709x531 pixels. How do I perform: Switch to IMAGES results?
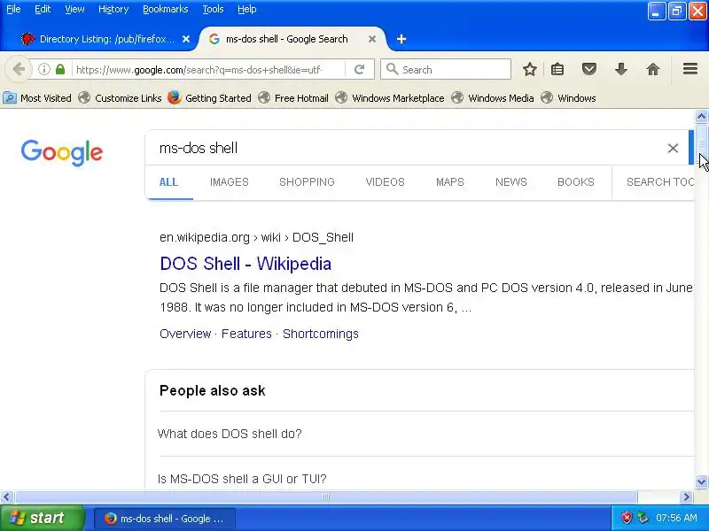(230, 182)
